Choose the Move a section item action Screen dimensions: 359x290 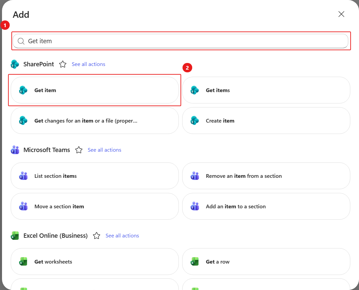tap(94, 206)
